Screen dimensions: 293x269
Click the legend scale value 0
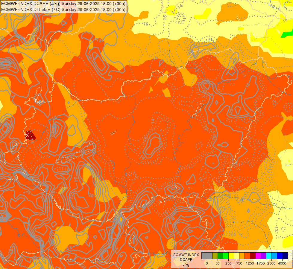pyautogui.click(x=207, y=263)
